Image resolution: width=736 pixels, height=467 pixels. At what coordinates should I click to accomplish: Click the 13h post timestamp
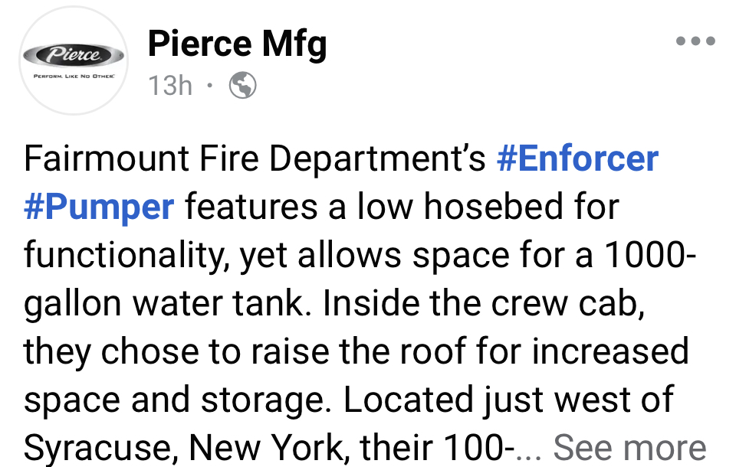170,85
